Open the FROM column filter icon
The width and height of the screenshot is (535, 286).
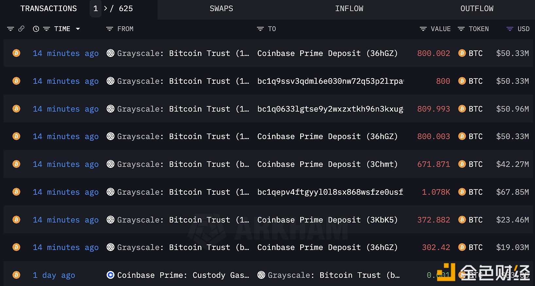click(110, 29)
